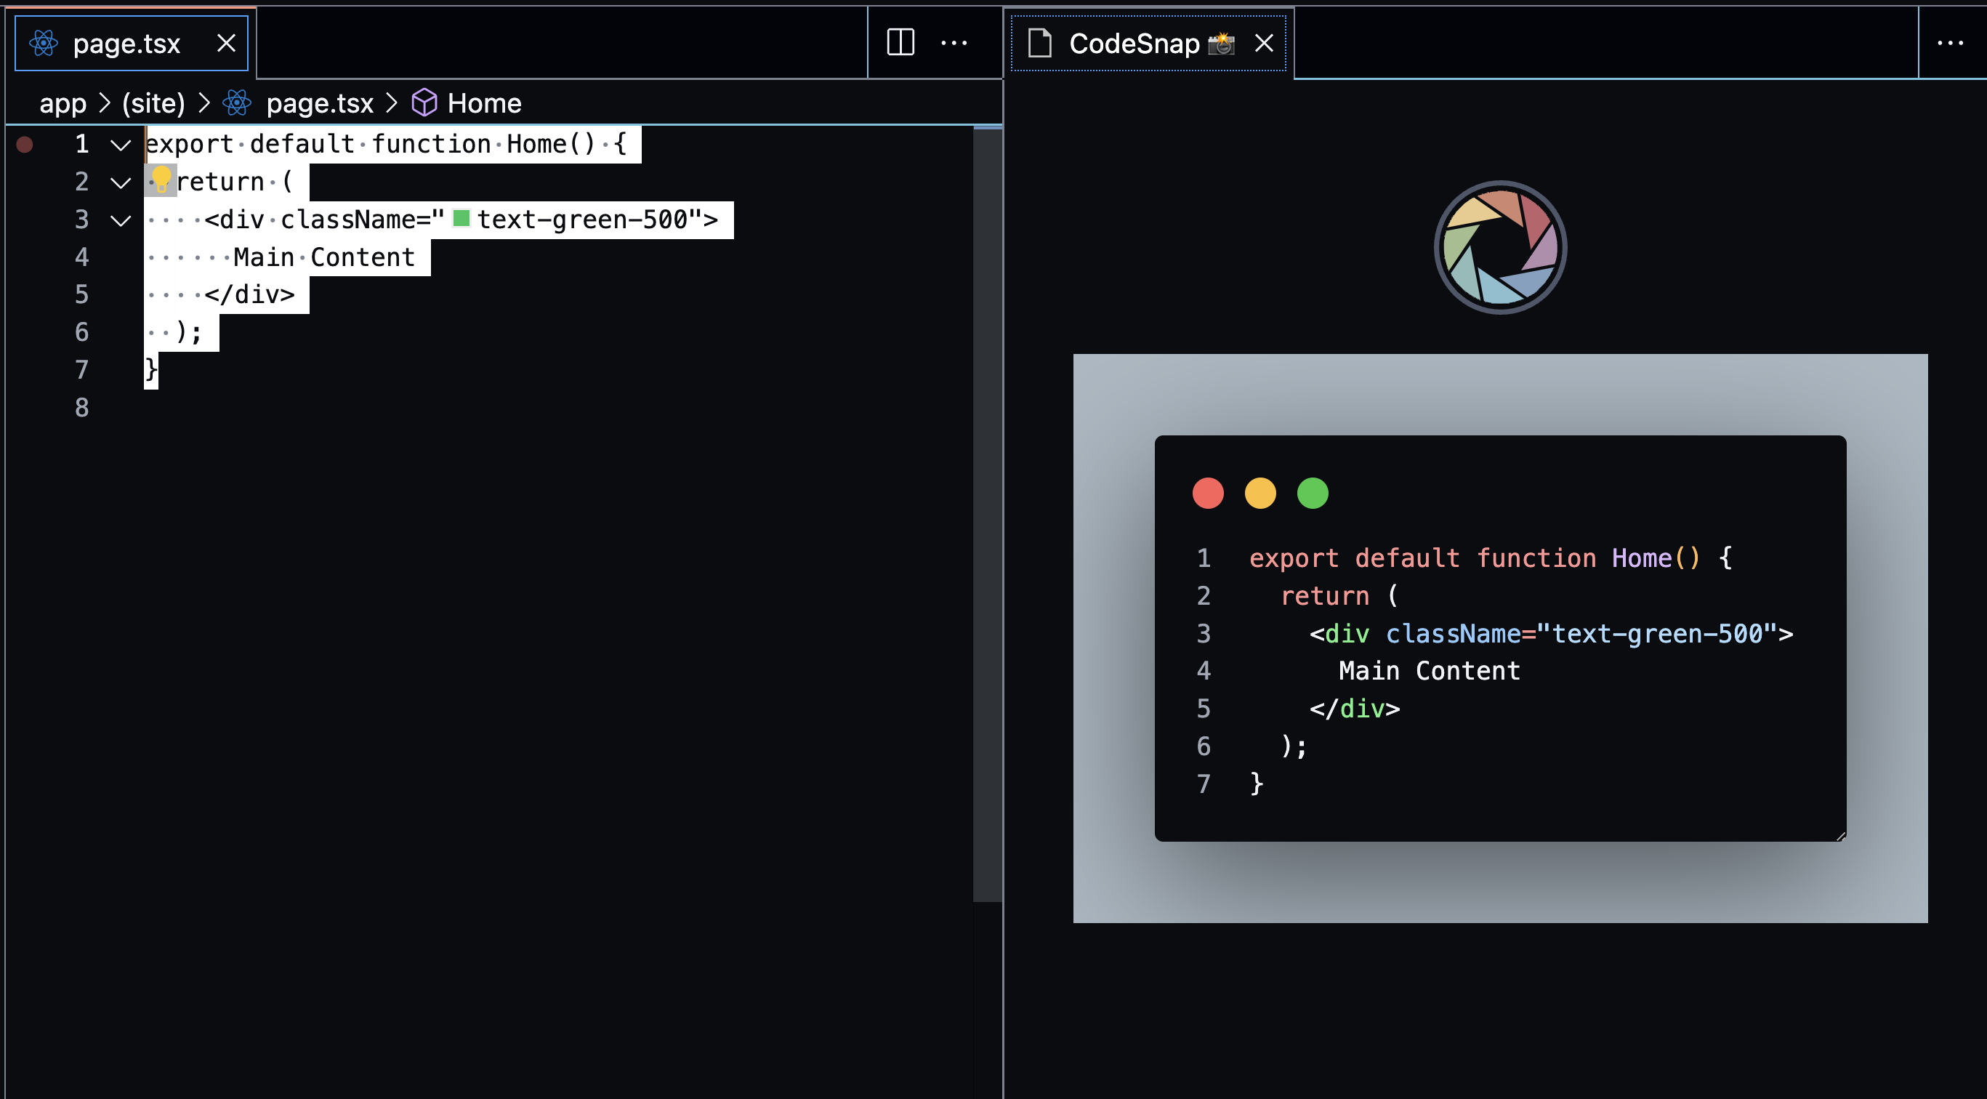Click the snippet window resize handle corner
The height and width of the screenshot is (1099, 1987).
pyautogui.click(x=1841, y=836)
